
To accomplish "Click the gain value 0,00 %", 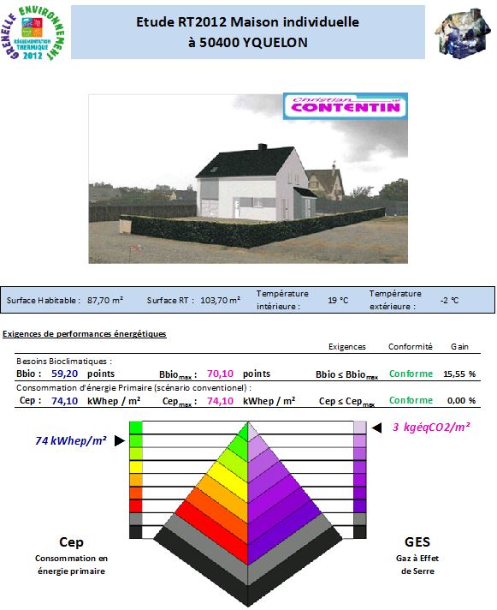I will 461,400.
